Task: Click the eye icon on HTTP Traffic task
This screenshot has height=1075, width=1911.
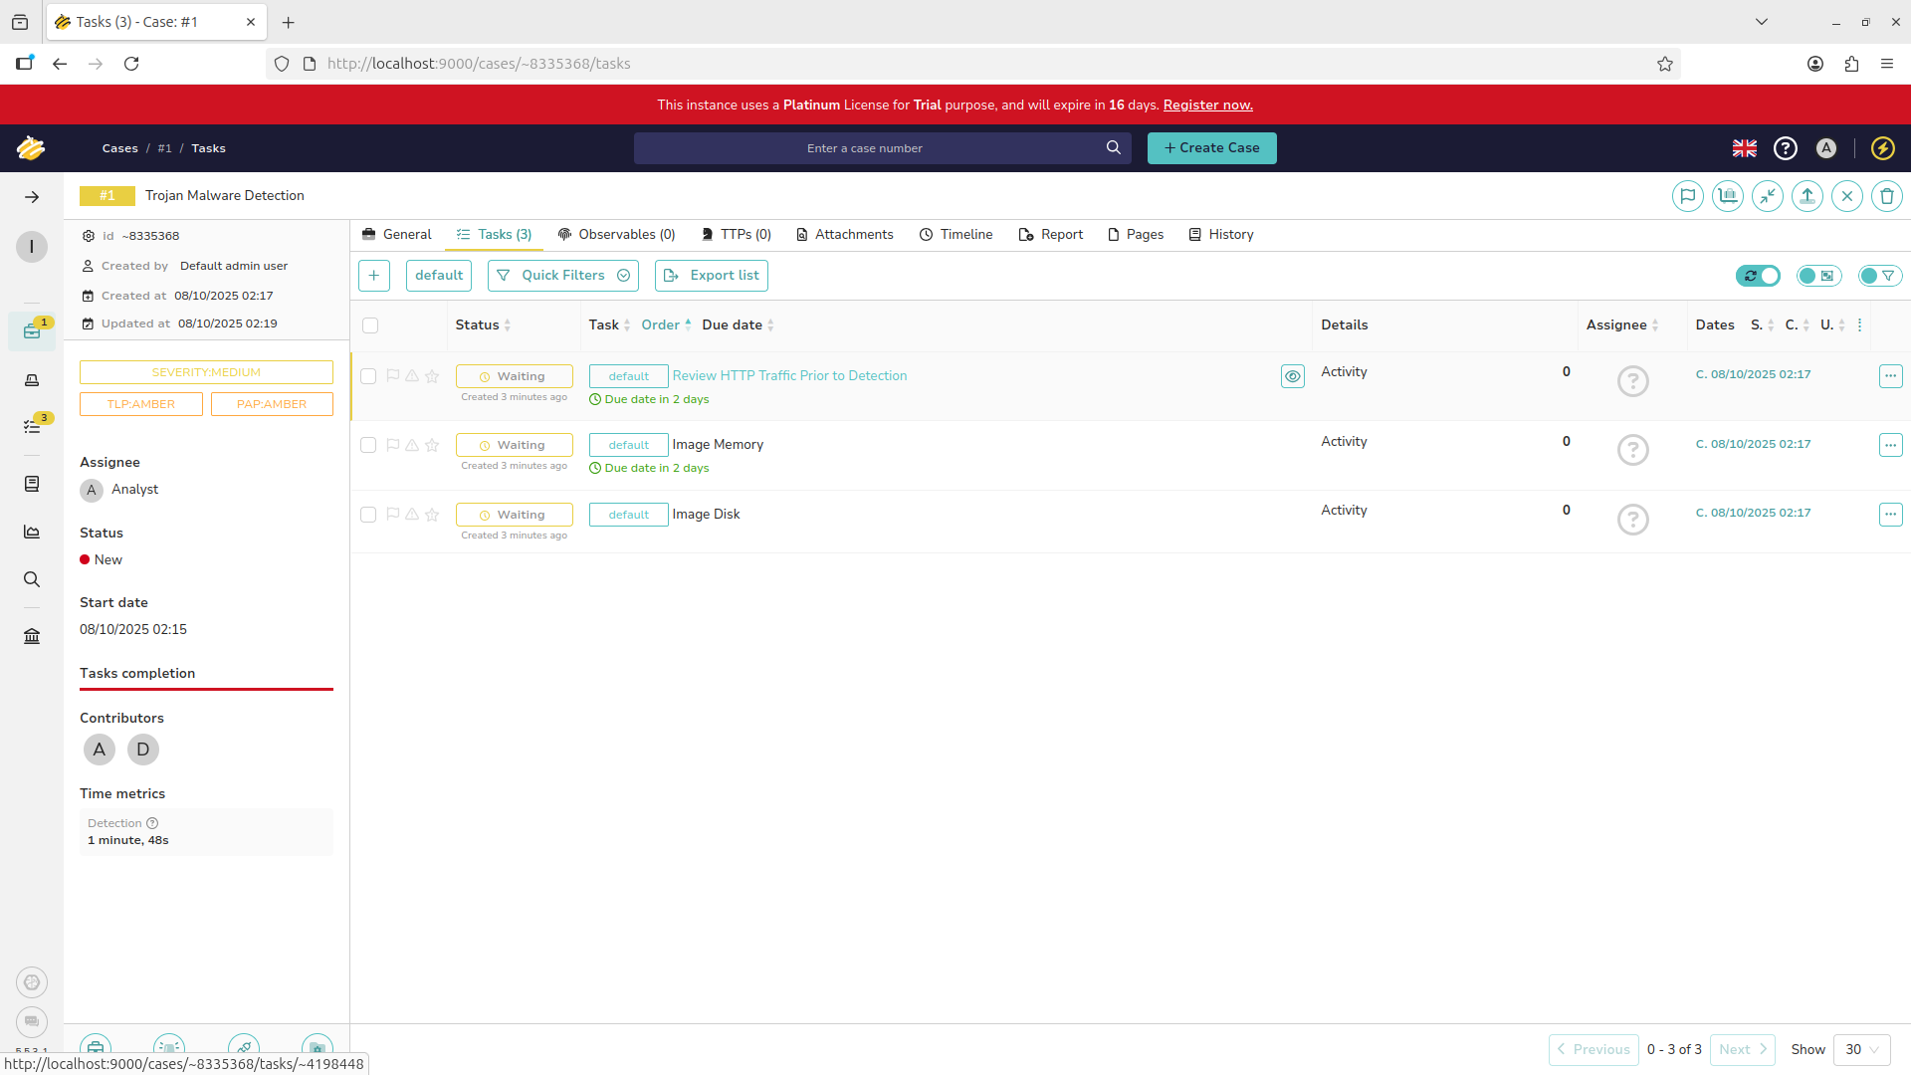Action: 1292,376
